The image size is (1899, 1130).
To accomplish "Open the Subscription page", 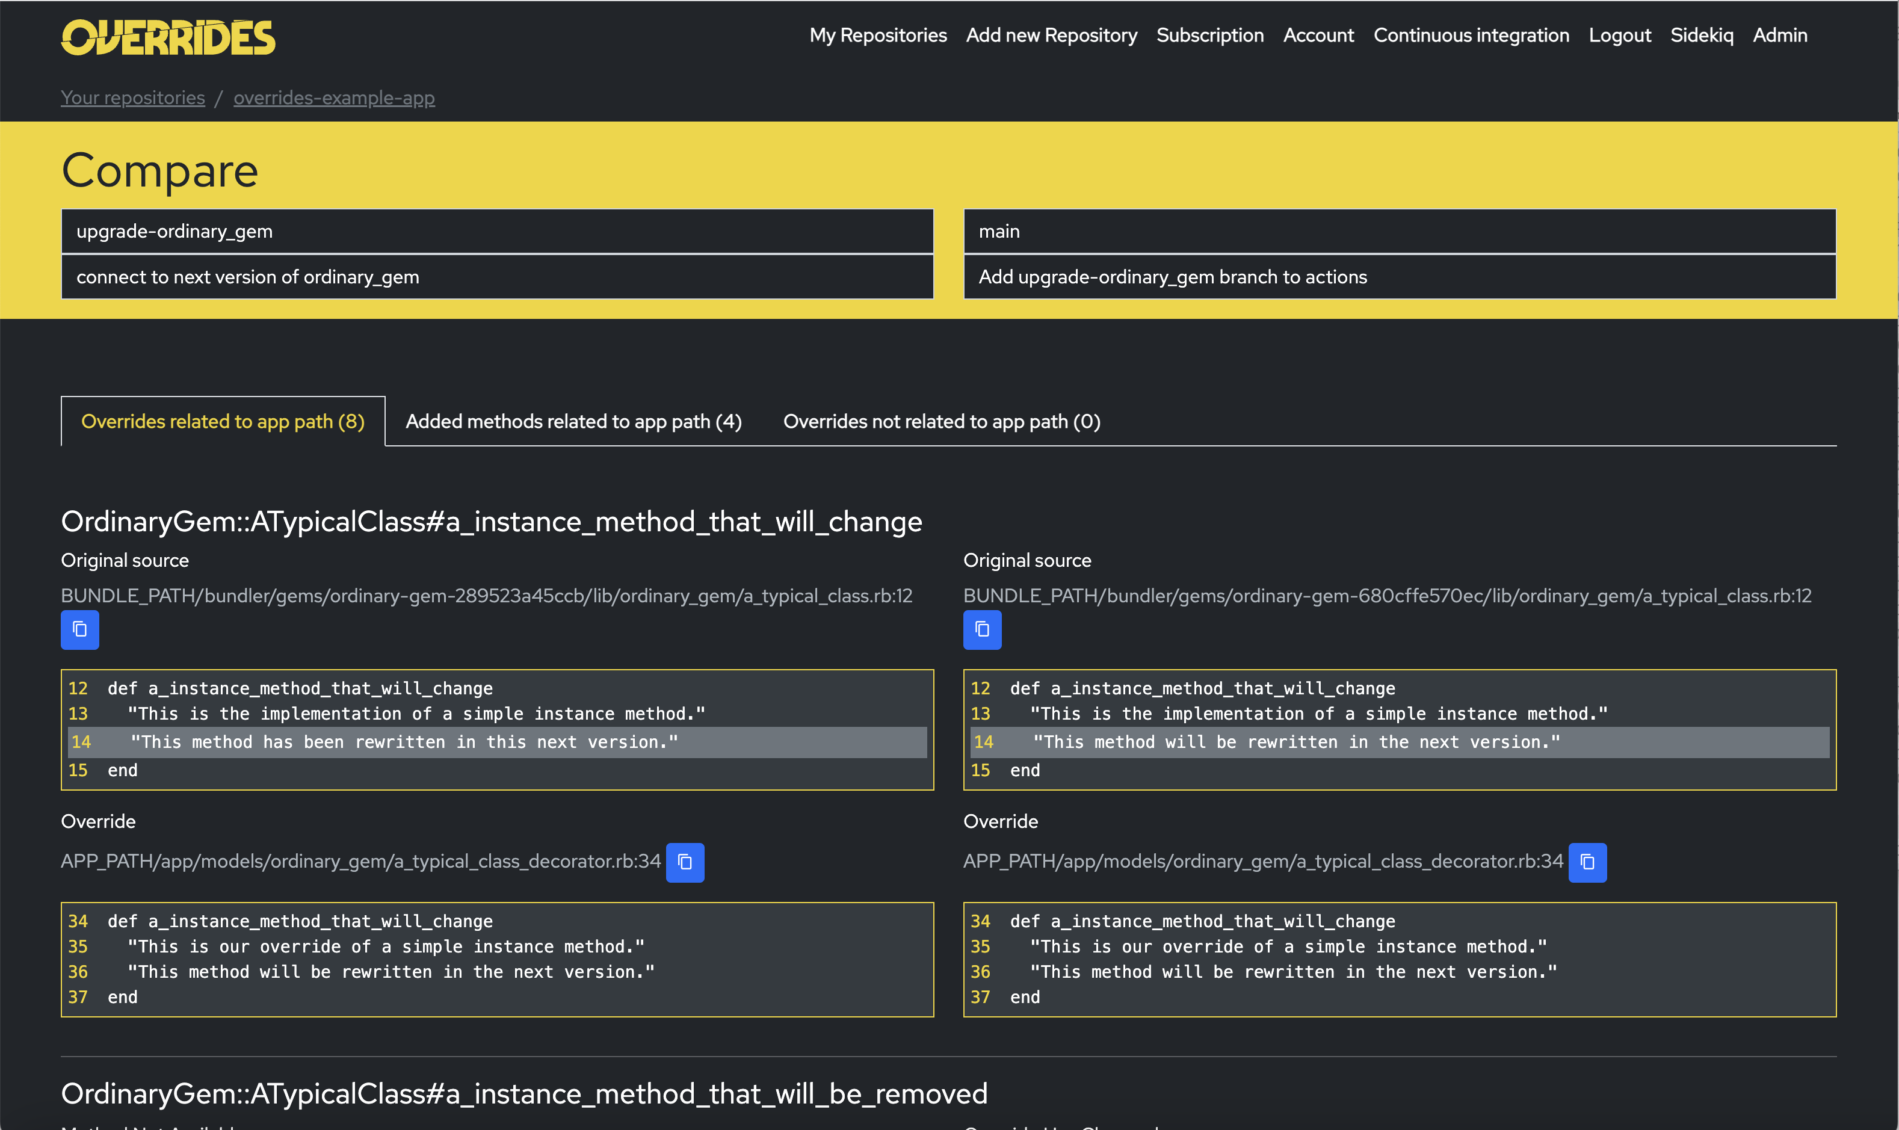I will coord(1210,35).
